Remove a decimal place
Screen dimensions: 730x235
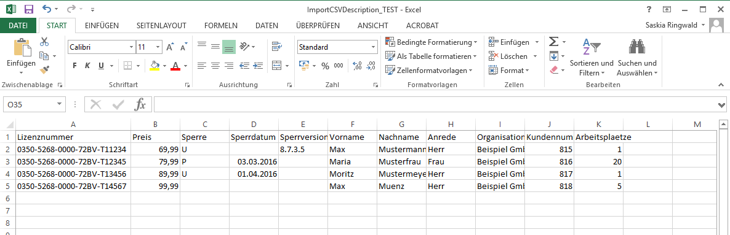point(371,66)
